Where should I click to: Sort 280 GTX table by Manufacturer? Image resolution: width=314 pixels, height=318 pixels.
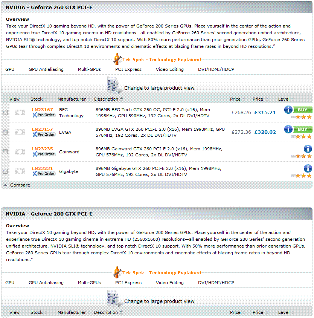pyautogui.click(x=74, y=312)
